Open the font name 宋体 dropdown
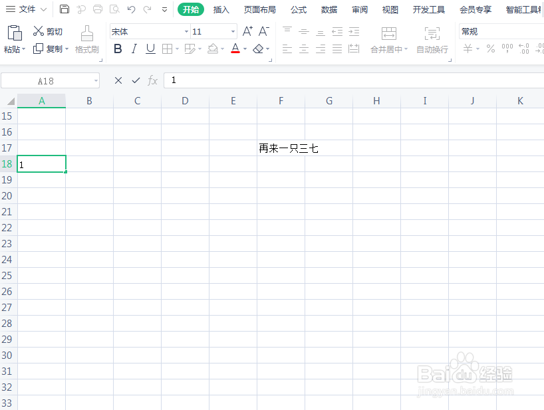The height and width of the screenshot is (410, 544). 186,31
